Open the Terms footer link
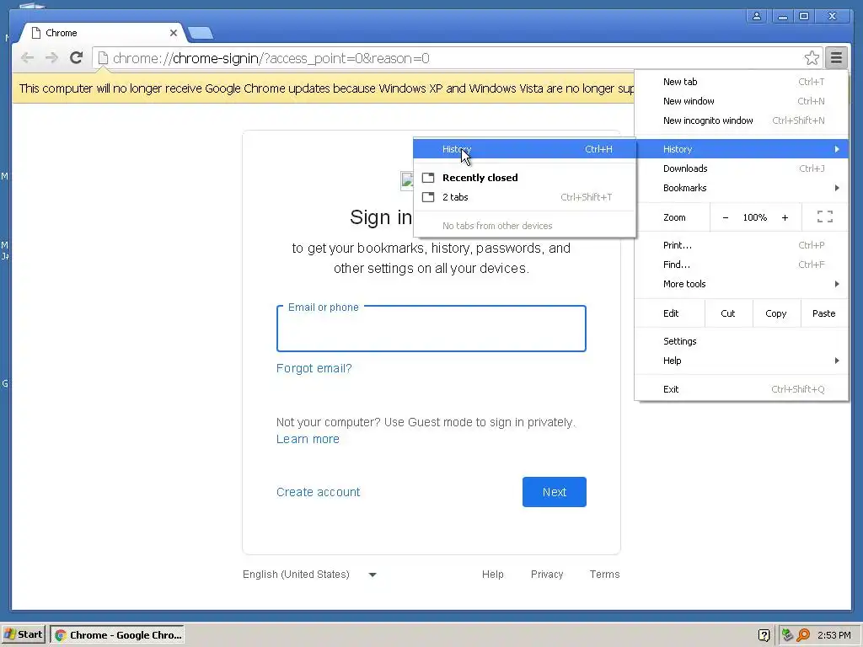 (604, 575)
